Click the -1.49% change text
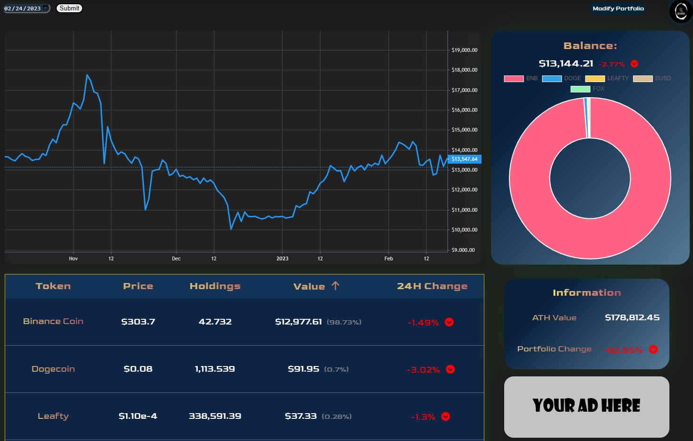 [423, 323]
